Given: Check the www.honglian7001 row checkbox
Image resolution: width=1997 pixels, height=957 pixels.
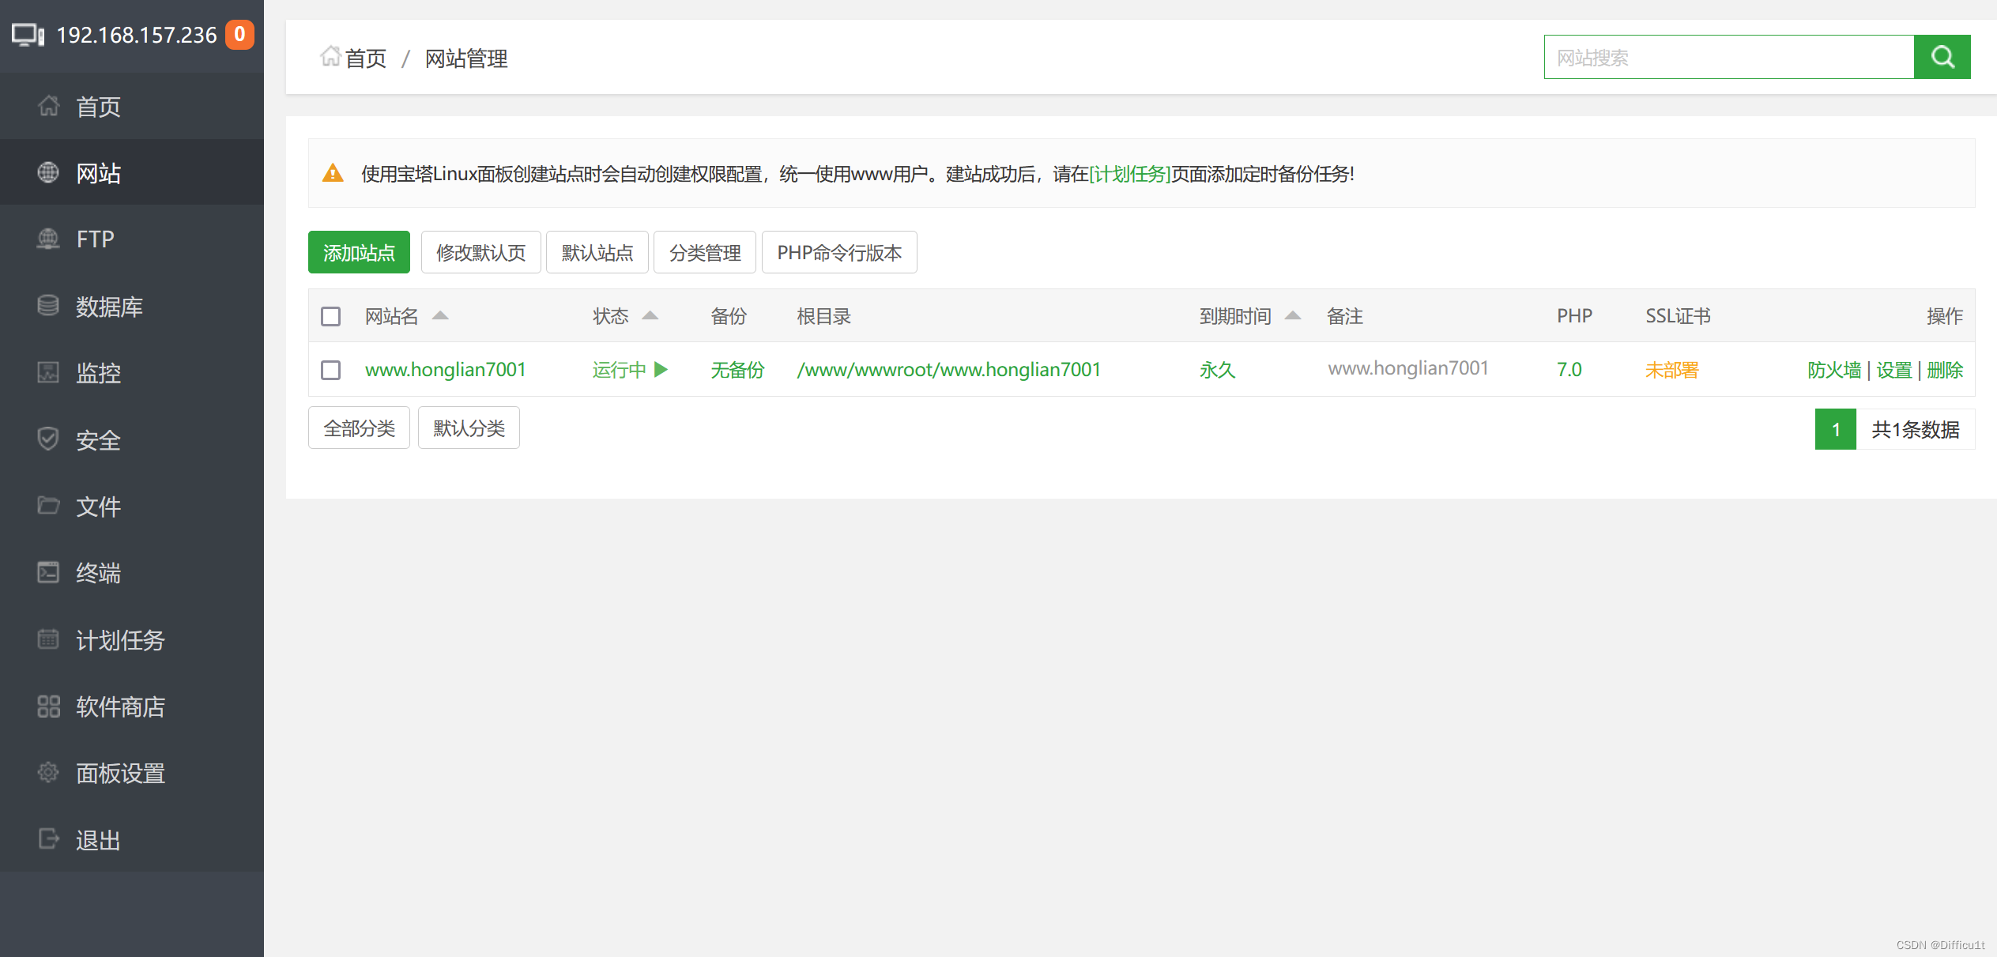Looking at the screenshot, I should (330, 370).
